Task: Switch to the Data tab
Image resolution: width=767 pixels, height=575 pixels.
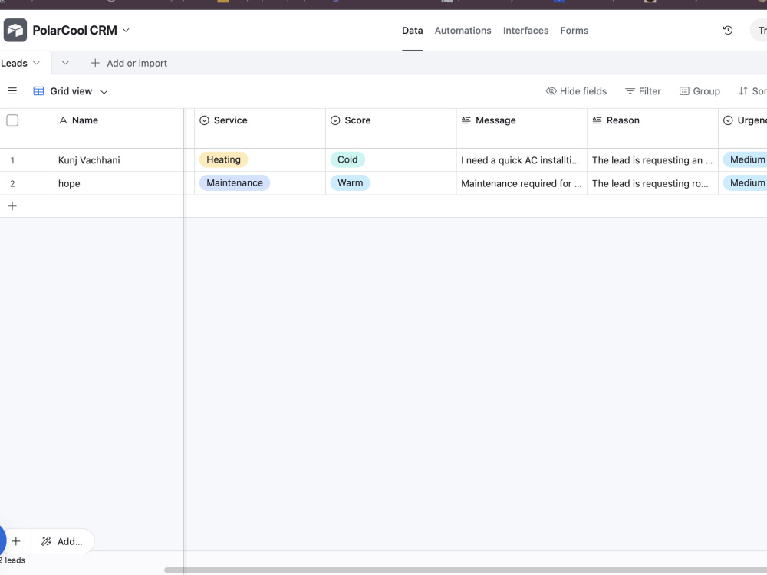Action: click(413, 31)
